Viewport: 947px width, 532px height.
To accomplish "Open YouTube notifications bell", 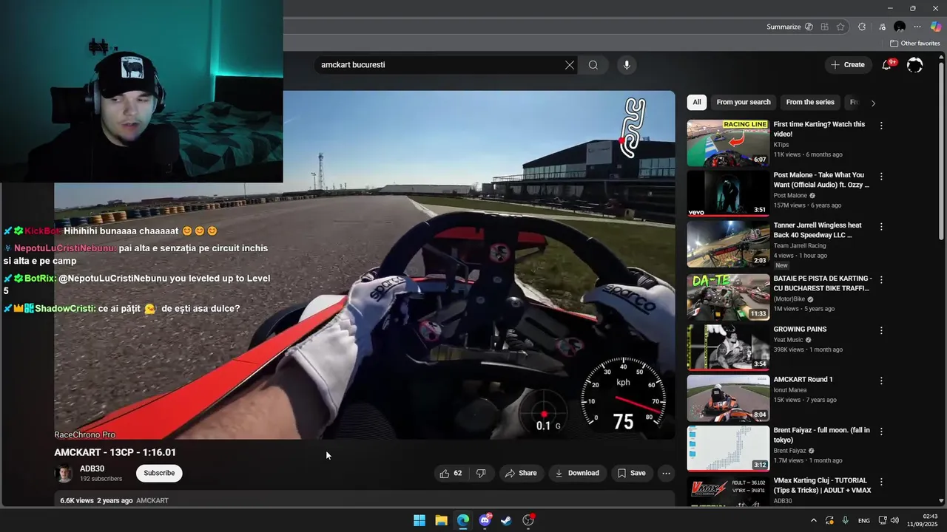I will pyautogui.click(x=886, y=65).
